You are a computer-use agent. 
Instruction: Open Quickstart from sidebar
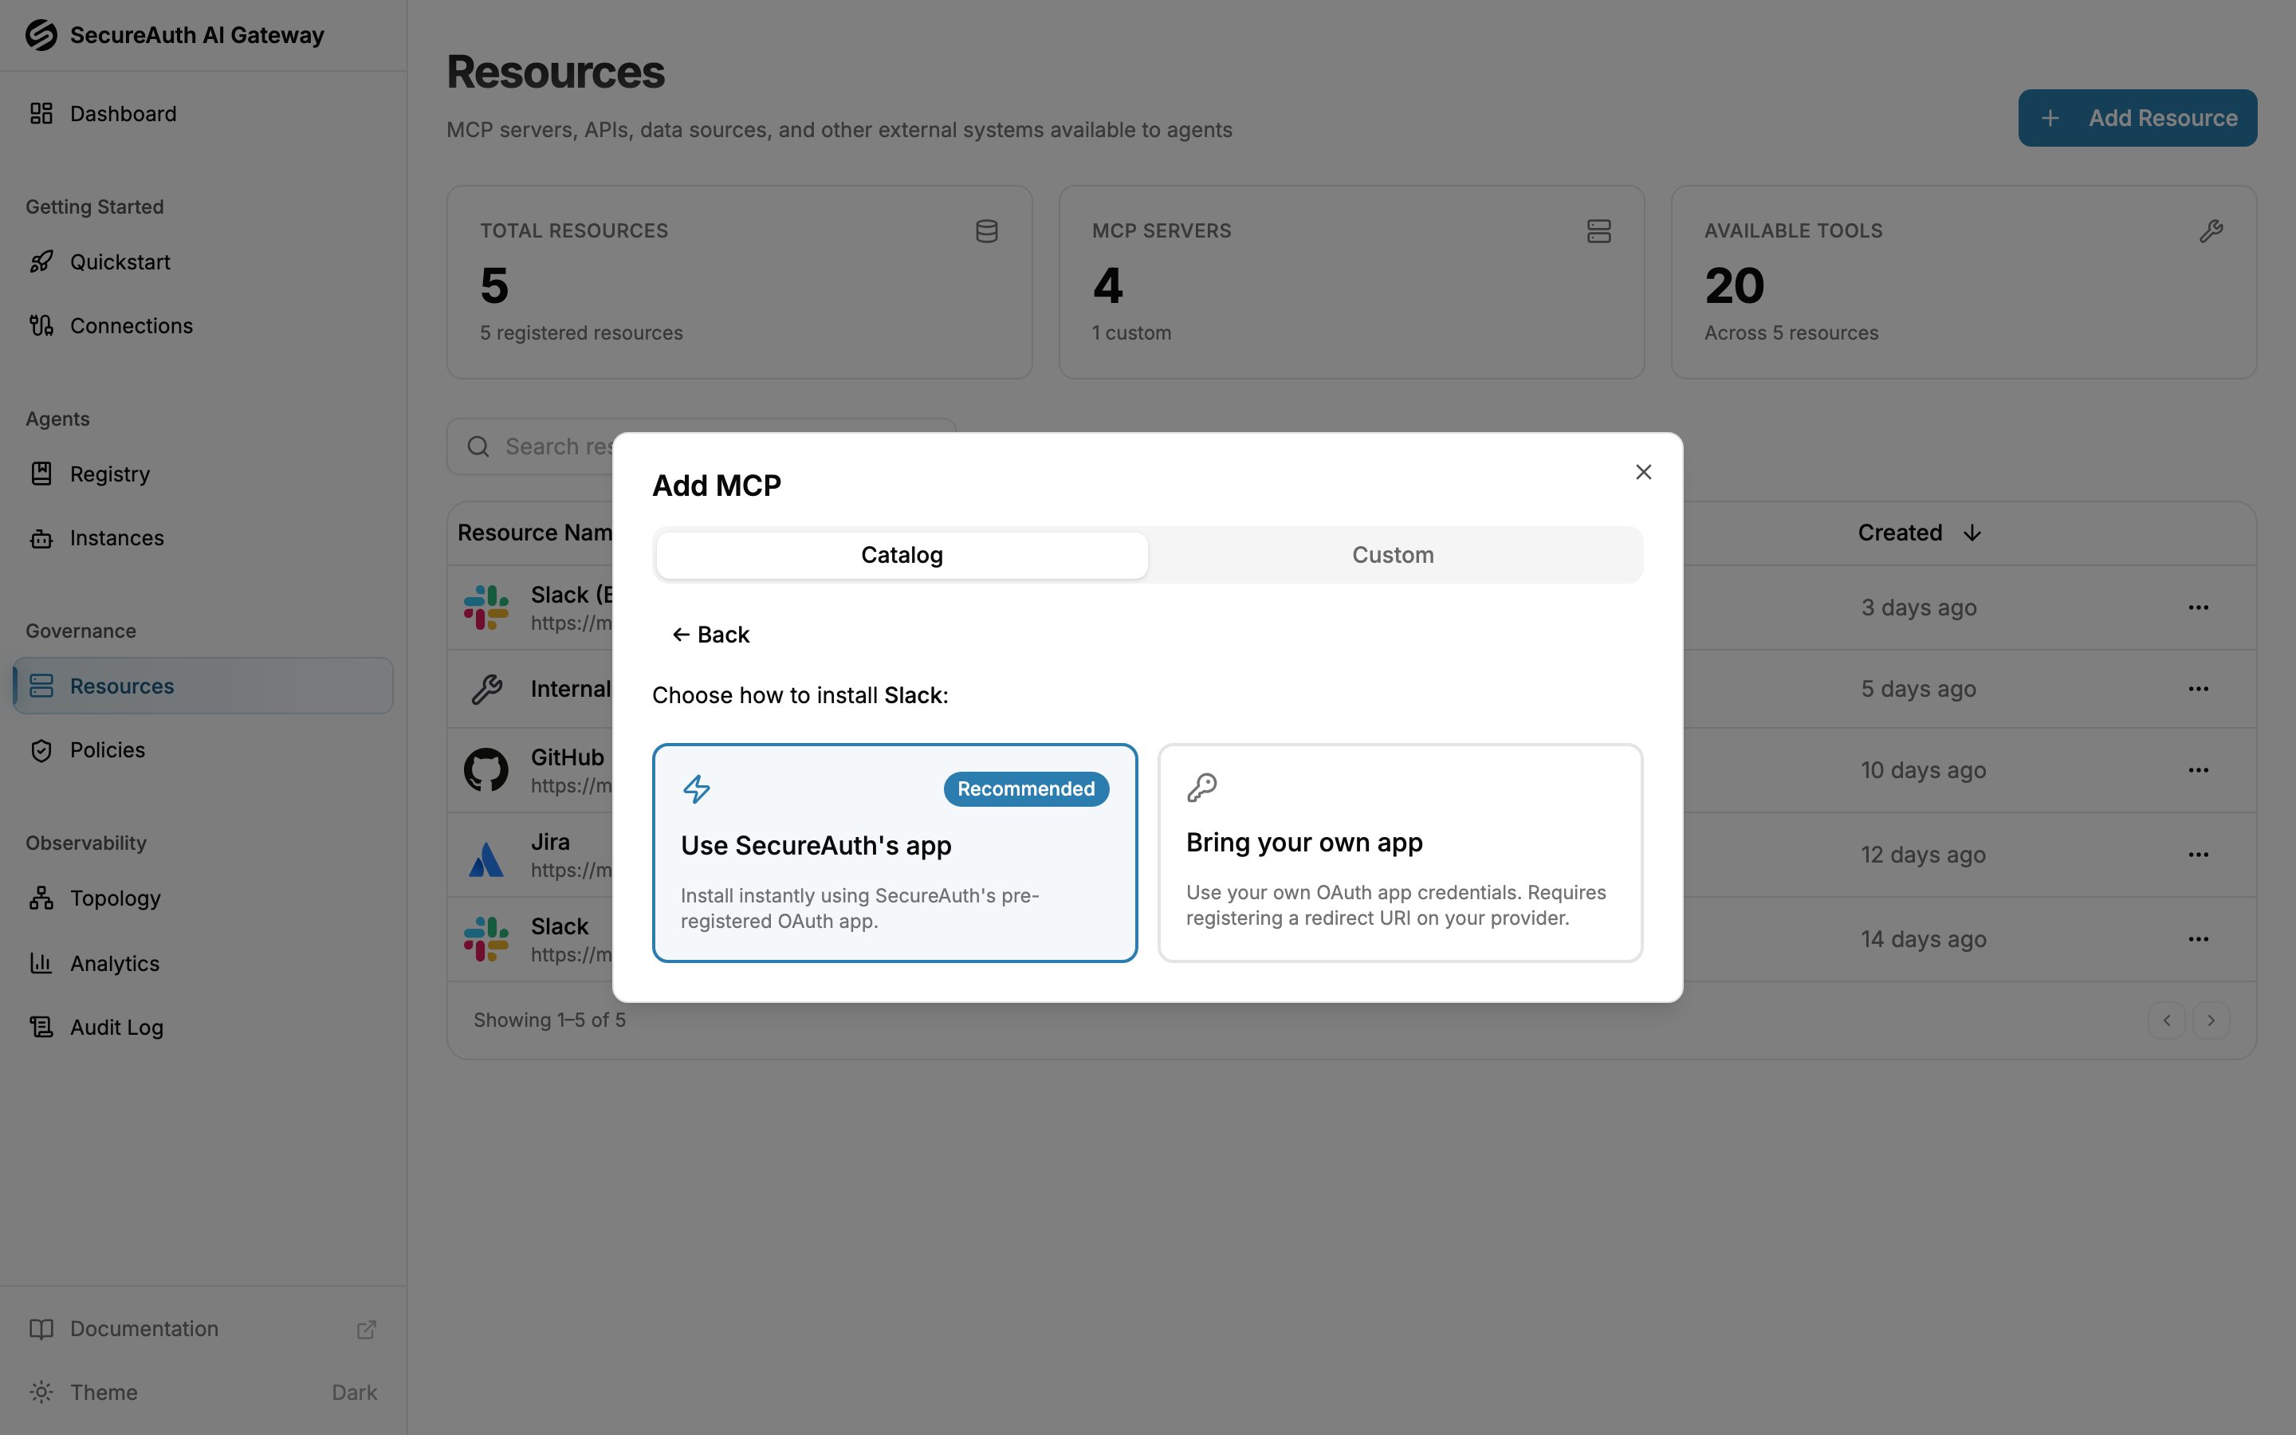[x=203, y=262]
